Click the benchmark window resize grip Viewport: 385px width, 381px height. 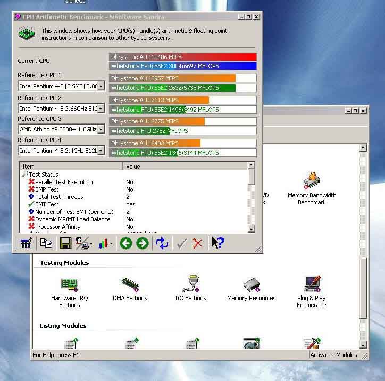[258, 250]
